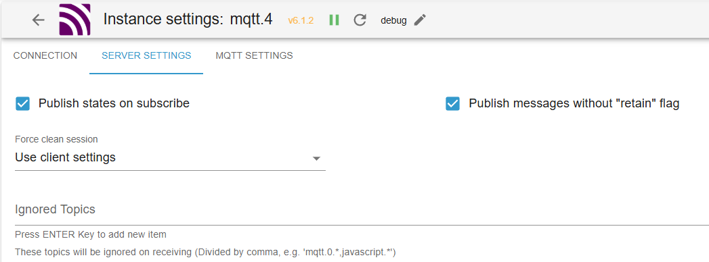Click the ignored topics helper description text
The height and width of the screenshot is (262, 709).
point(205,252)
